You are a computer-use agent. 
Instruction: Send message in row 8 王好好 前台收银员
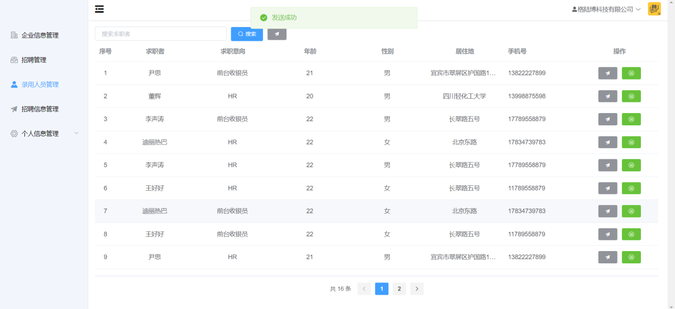point(608,234)
